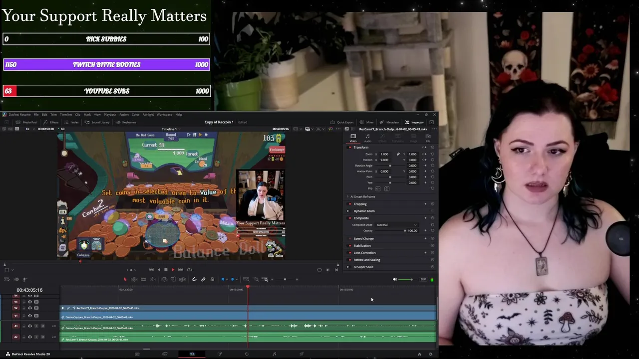Toggle the Cropping enable switch
Viewport: 639px width, 359px height.
[349, 204]
